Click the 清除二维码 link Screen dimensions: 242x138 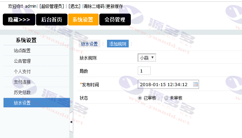(x=94, y=6)
